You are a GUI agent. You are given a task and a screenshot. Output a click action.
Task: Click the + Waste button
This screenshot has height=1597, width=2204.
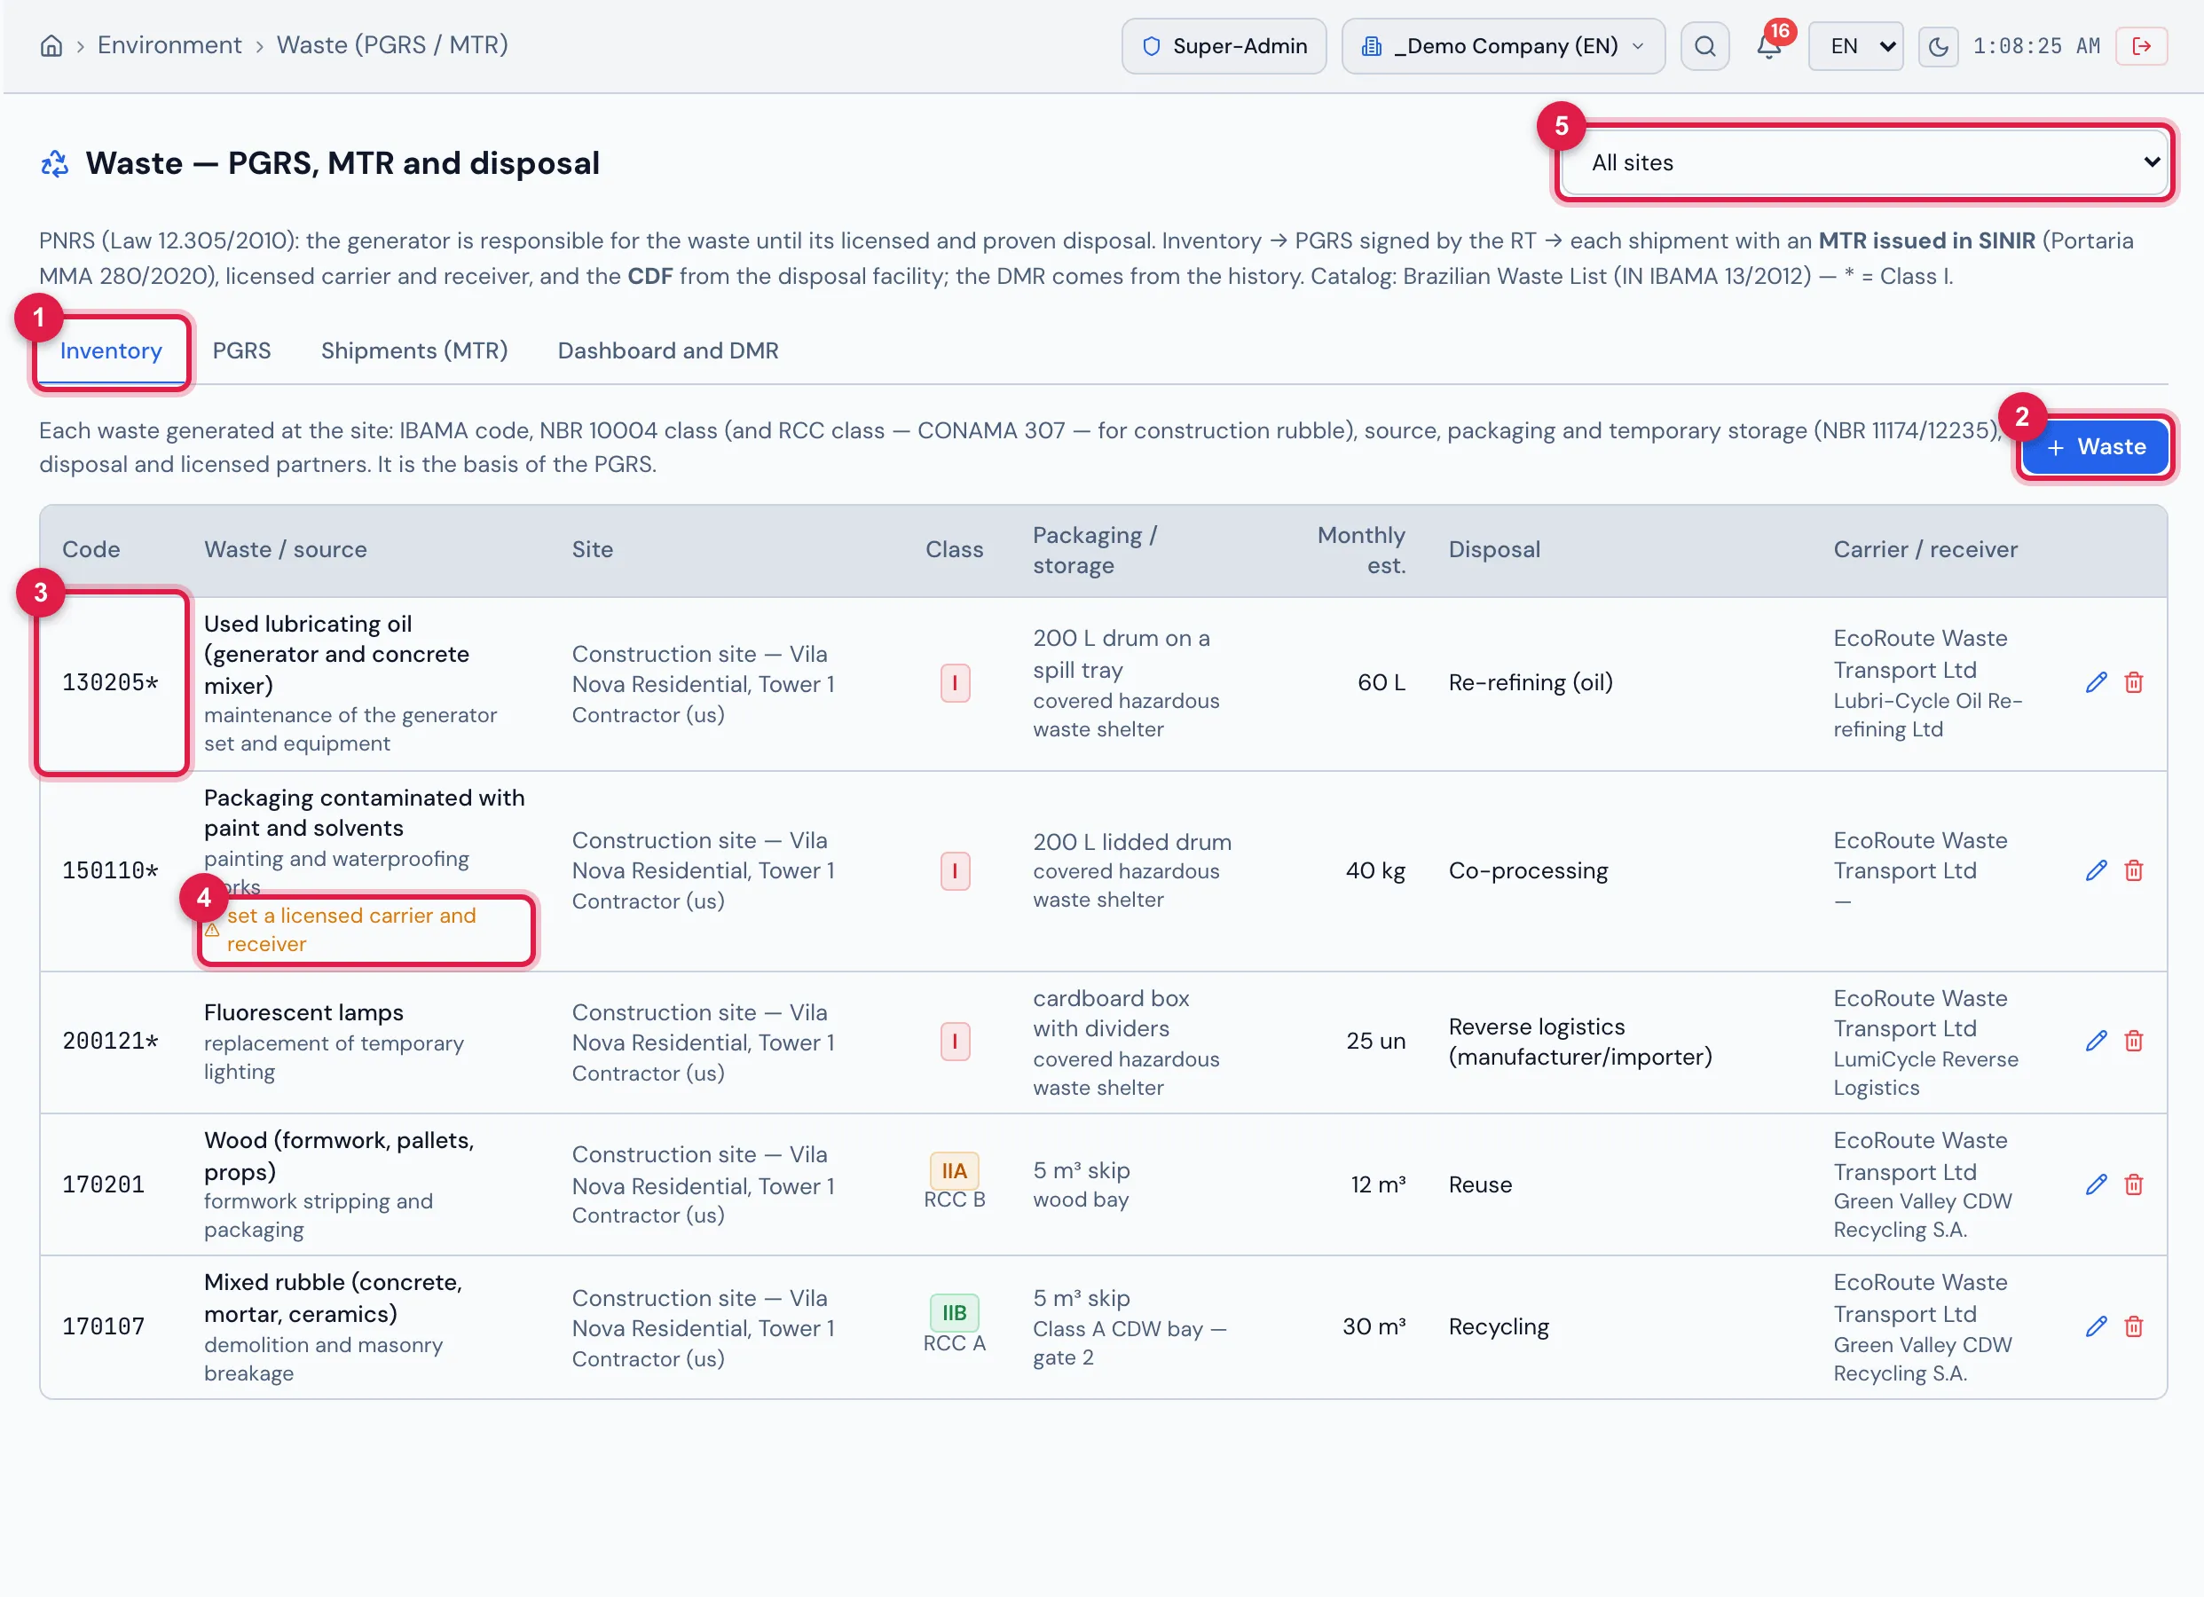(x=2095, y=447)
